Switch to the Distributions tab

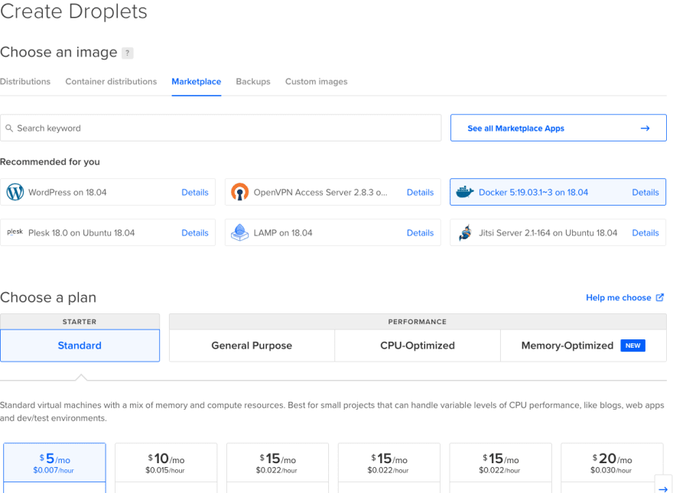25,82
